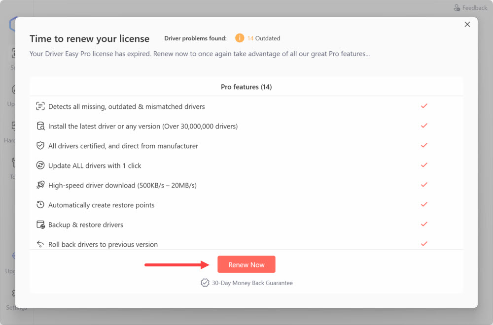
Task: Click the Renew Now button
Action: coord(246,264)
